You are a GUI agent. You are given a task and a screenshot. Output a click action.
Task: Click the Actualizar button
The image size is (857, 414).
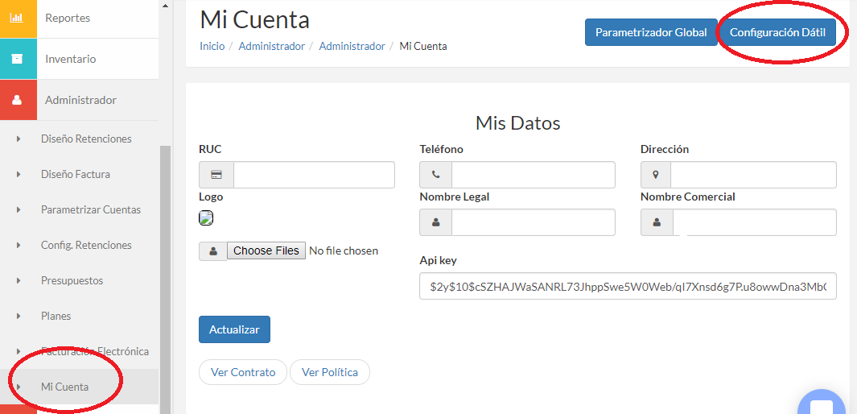click(x=234, y=329)
